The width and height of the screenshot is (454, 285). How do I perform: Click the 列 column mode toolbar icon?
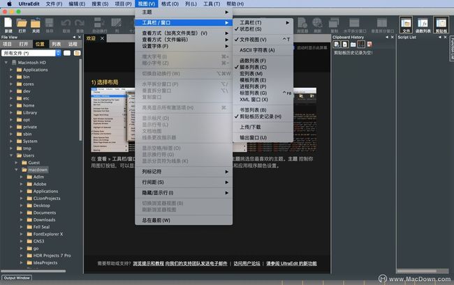117,25
